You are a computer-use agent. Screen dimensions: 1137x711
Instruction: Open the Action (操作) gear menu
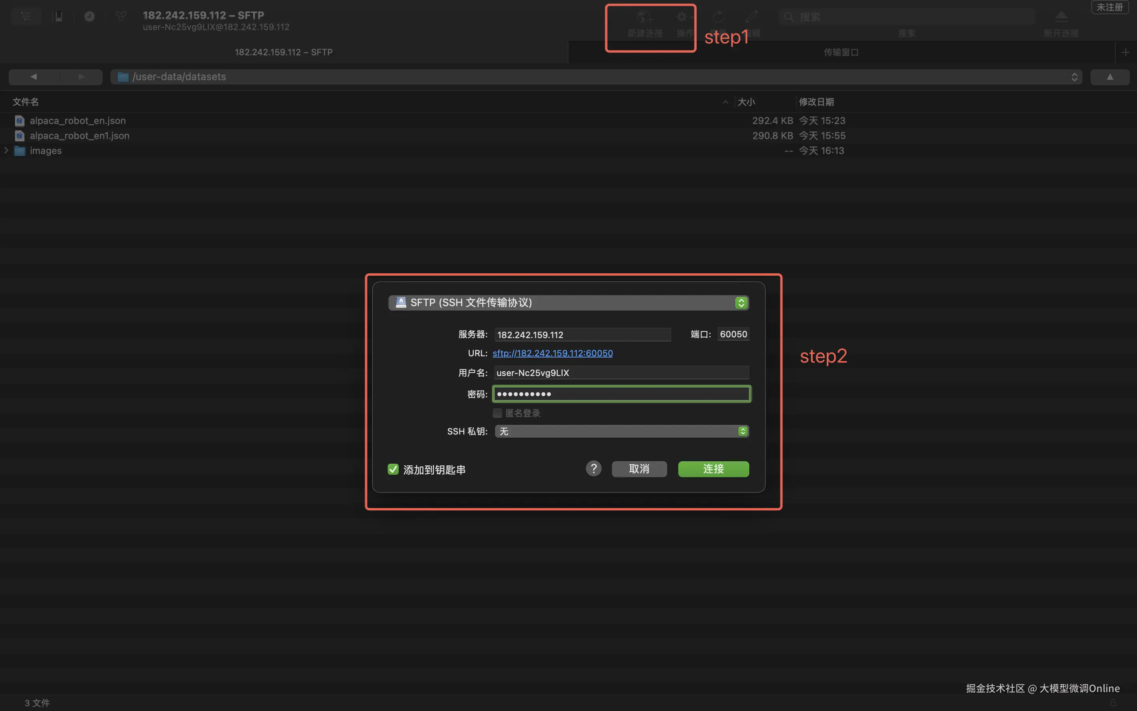[682, 17]
